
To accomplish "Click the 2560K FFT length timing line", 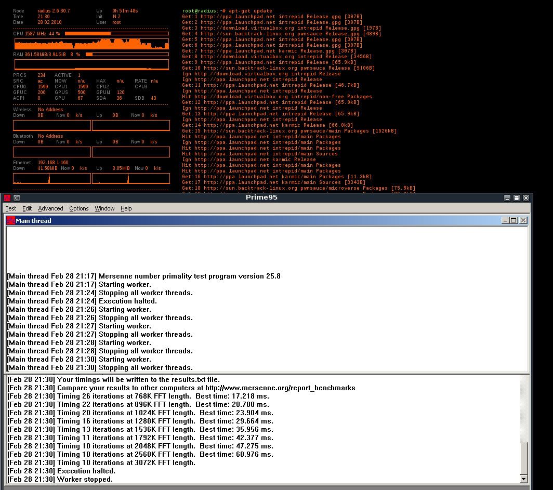I will click(x=140, y=454).
